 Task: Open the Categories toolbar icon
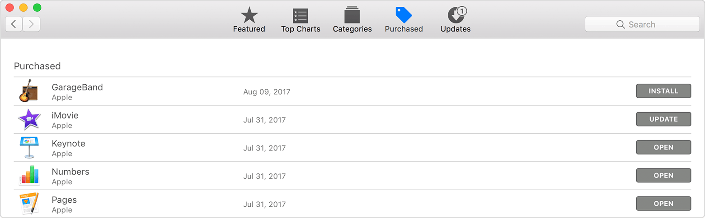pyautogui.click(x=352, y=15)
